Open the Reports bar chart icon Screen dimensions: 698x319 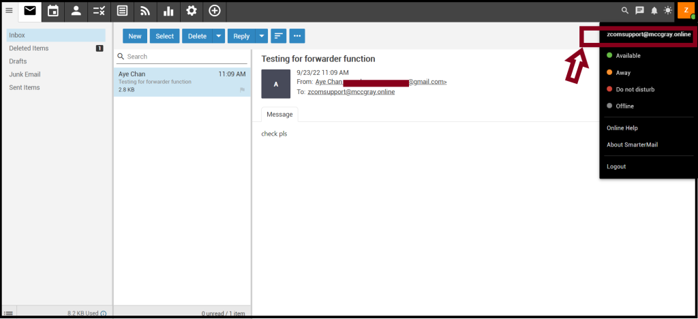[169, 11]
